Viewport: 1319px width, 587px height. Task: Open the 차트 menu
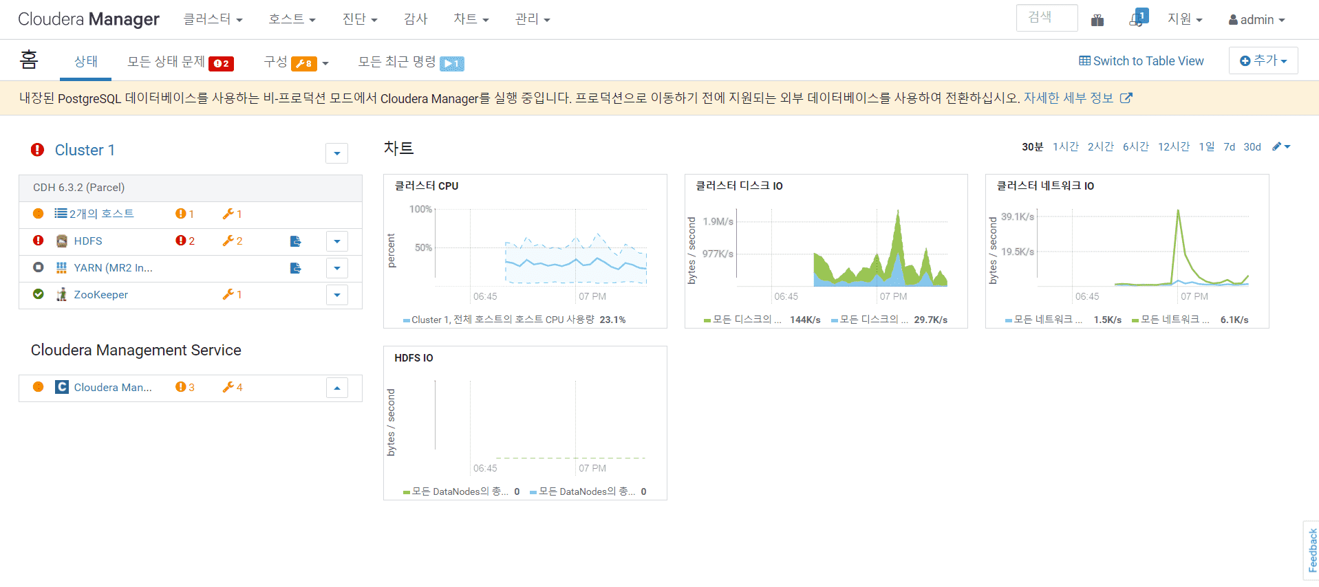click(x=471, y=19)
